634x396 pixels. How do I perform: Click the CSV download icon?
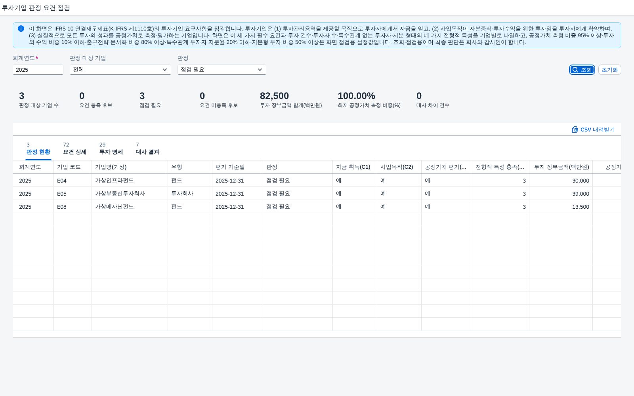[x=575, y=129]
